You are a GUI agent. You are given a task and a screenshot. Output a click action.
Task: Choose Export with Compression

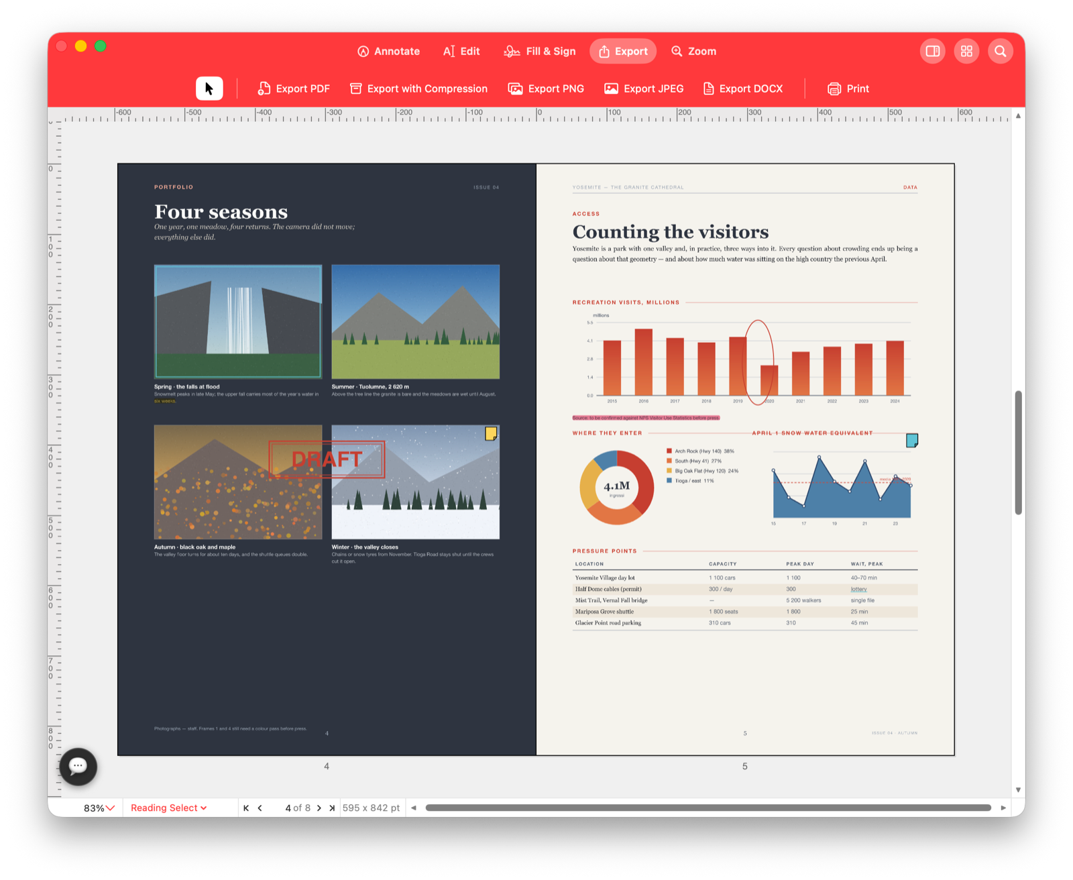pyautogui.click(x=419, y=89)
